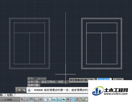Toggle Snap Mode in the status bar
The width and height of the screenshot is (132, 102).
(27, 99)
